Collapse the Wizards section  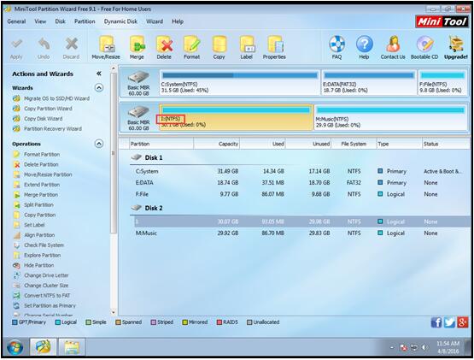99,88
